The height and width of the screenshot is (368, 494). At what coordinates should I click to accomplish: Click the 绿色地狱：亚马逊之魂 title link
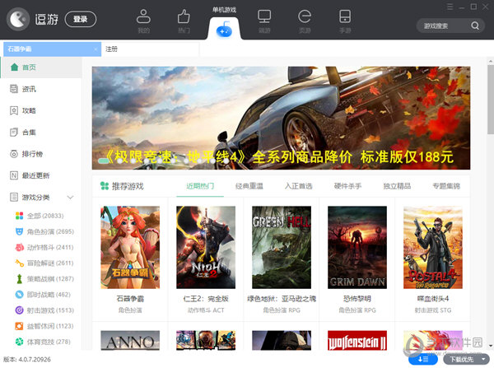tap(282, 299)
